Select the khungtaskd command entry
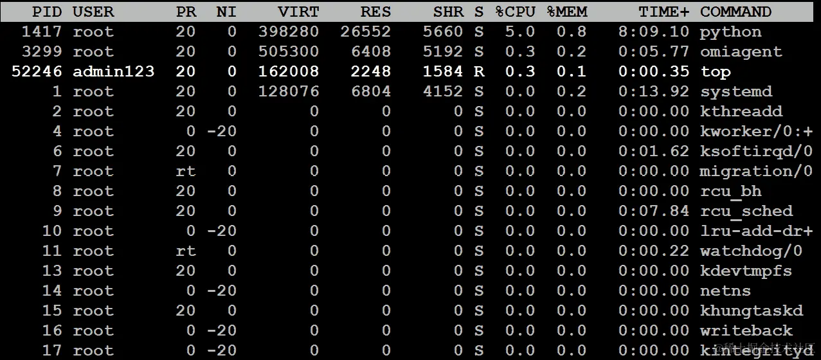This screenshot has height=360, width=821. 751,311
